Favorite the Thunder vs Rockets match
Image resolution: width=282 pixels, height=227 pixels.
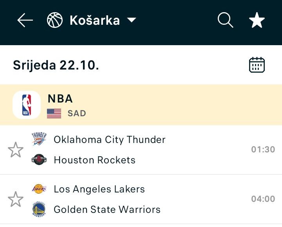(16, 150)
